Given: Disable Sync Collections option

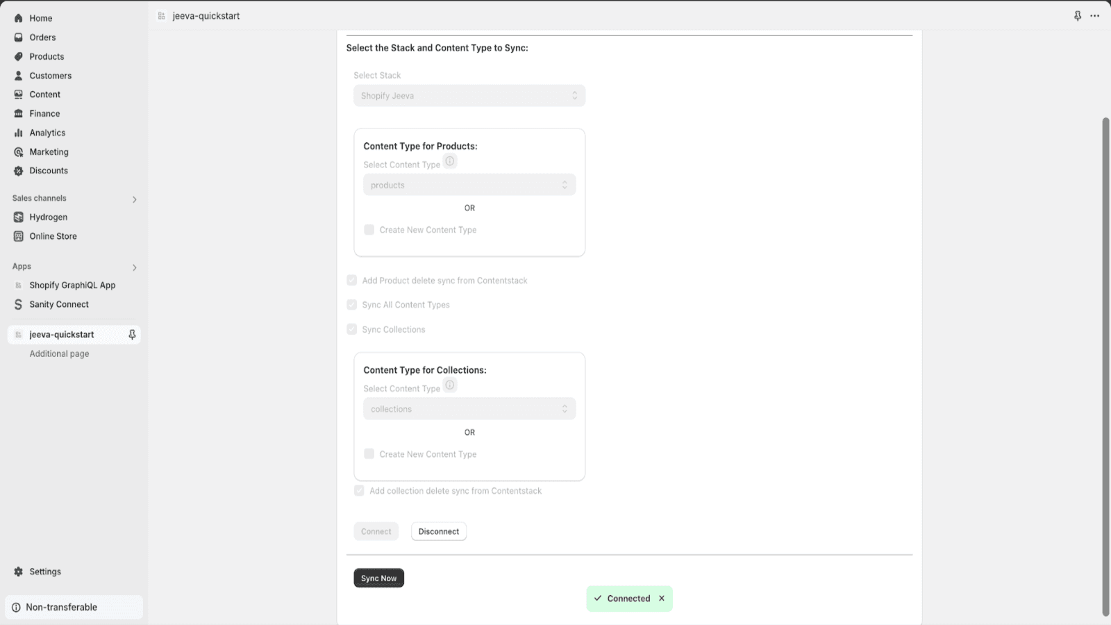Looking at the screenshot, I should click(352, 328).
